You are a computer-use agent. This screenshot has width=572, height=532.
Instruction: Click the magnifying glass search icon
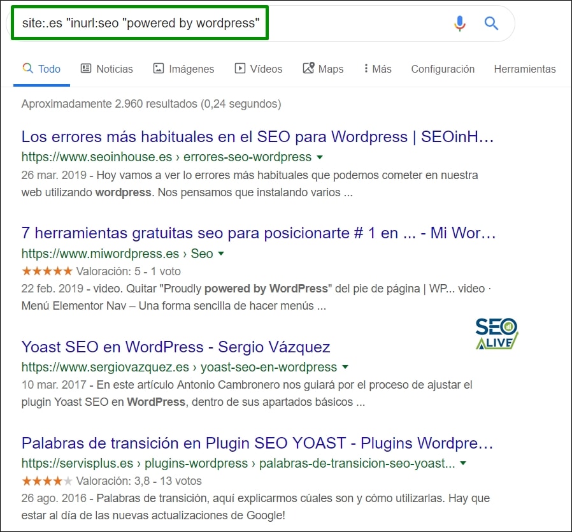tap(491, 23)
